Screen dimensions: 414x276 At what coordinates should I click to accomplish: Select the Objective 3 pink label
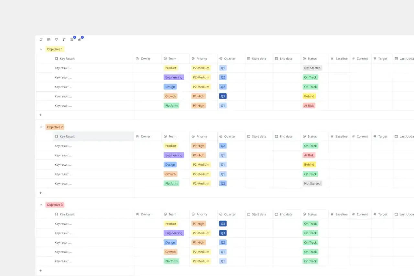pos(55,205)
